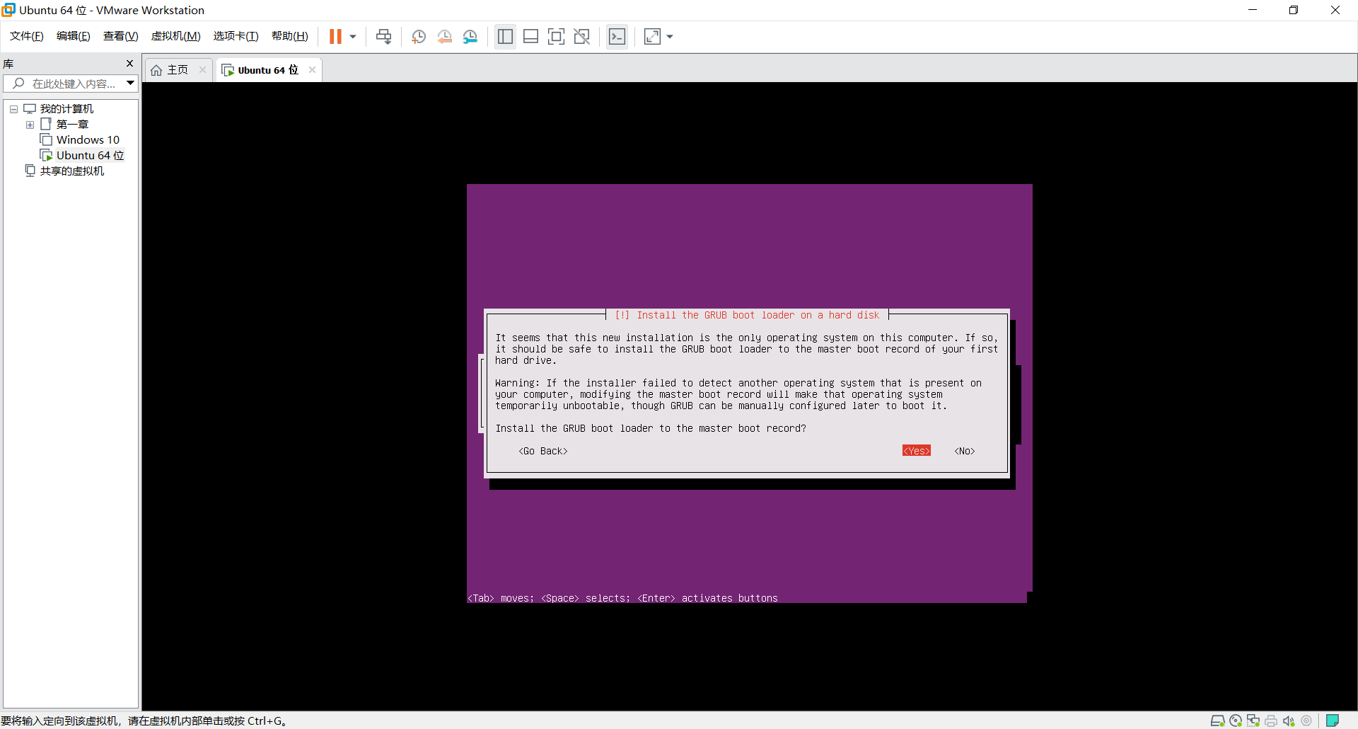
Task: Switch to Unity mode
Action: tap(581, 36)
